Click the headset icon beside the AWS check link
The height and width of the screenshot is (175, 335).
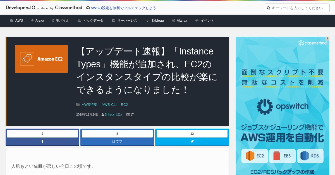click(88, 8)
